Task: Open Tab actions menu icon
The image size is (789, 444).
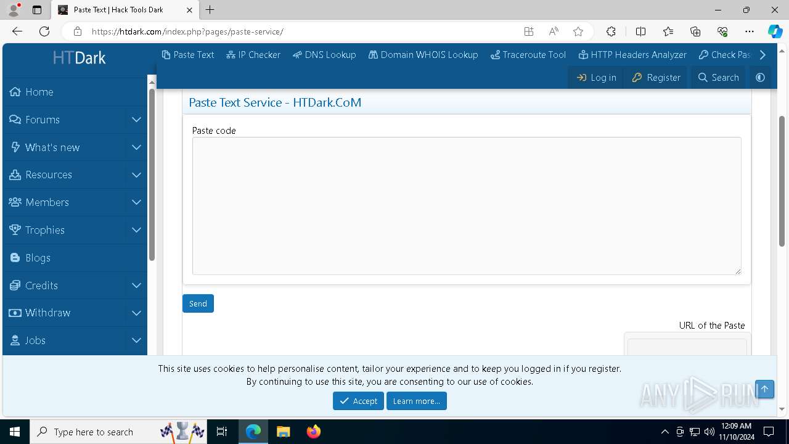Action: [37, 10]
